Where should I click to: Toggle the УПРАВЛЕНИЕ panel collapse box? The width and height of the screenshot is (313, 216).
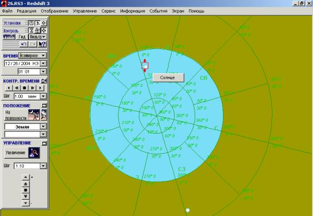click(x=44, y=143)
